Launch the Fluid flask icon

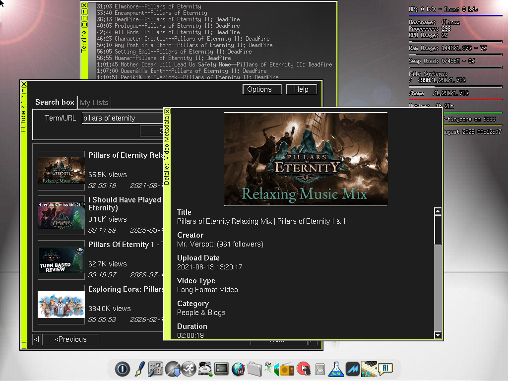tap(336, 369)
